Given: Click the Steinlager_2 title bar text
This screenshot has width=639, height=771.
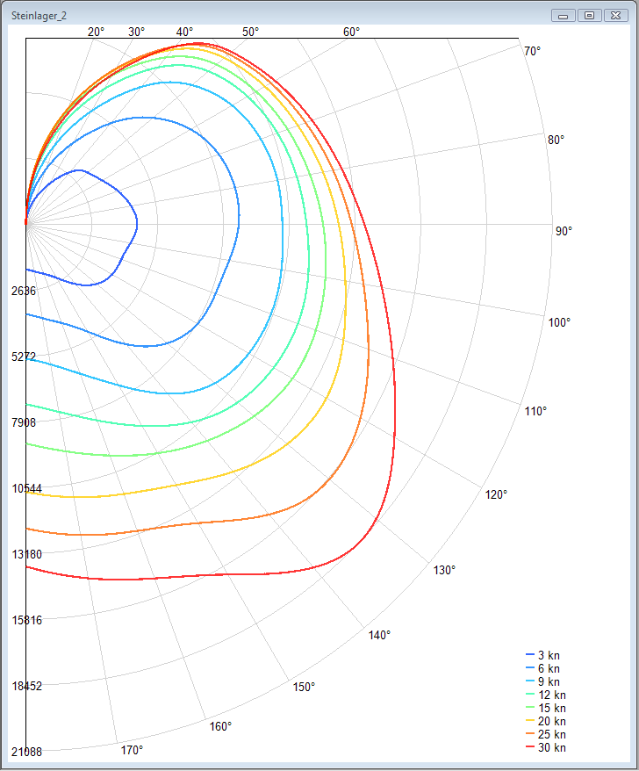Looking at the screenshot, I should click(x=39, y=16).
